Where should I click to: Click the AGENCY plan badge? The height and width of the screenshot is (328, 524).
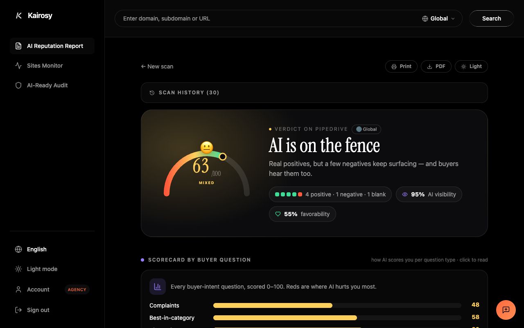tap(77, 289)
